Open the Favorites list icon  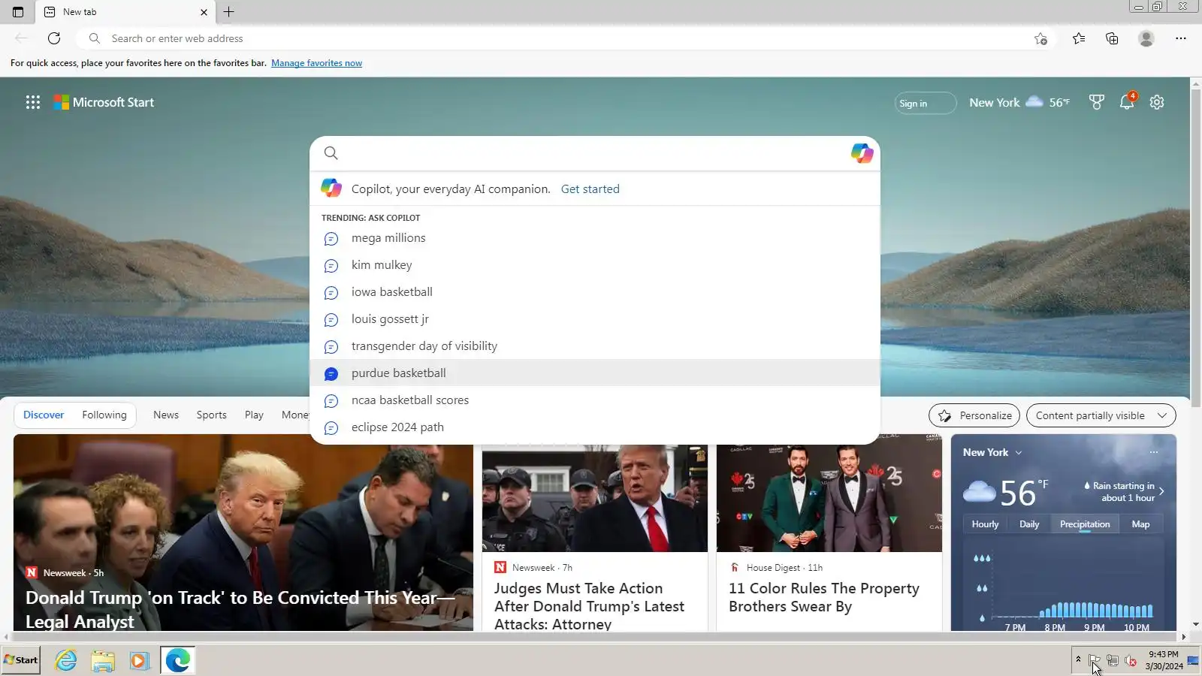[1079, 38]
